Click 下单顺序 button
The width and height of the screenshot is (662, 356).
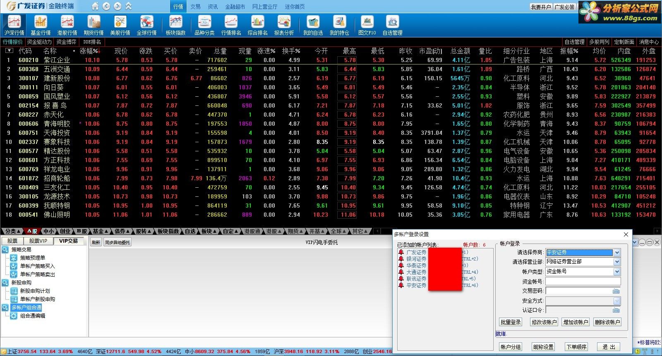point(576,347)
